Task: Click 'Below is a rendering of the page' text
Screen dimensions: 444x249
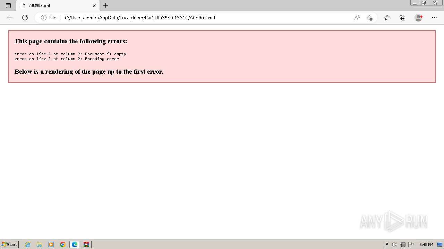Action: pos(89,72)
